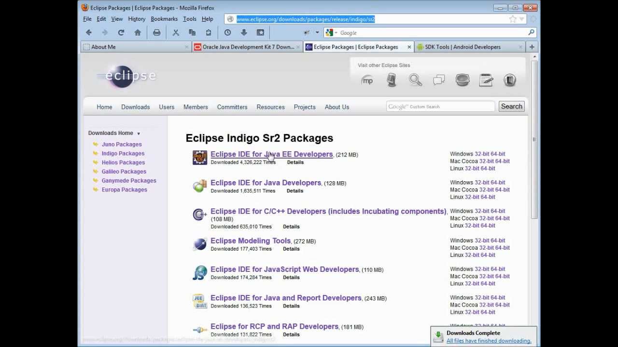Screen dimensions: 618x347
Task: Open dropdown arrow next to the spider toolbar icon
Action: (317, 33)
